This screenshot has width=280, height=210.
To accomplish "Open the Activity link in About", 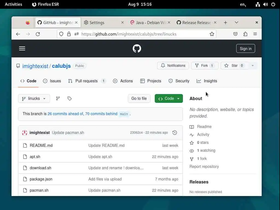I will tap(203, 135).
